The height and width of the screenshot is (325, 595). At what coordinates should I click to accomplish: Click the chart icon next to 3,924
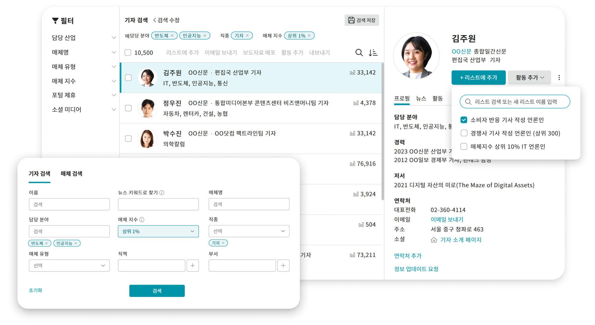(x=356, y=194)
